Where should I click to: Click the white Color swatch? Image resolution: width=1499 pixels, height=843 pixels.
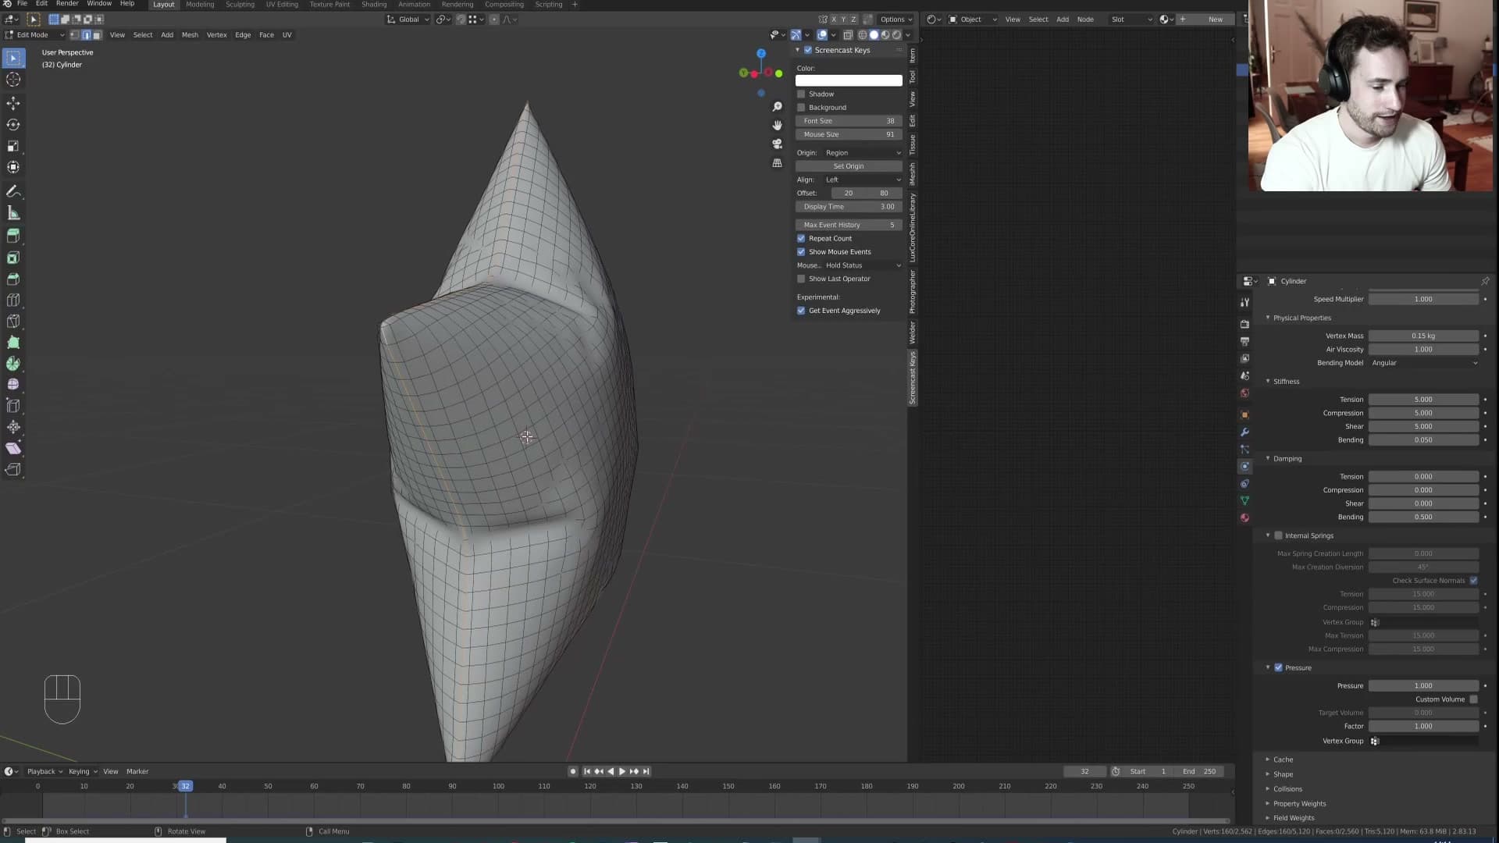[x=849, y=80]
